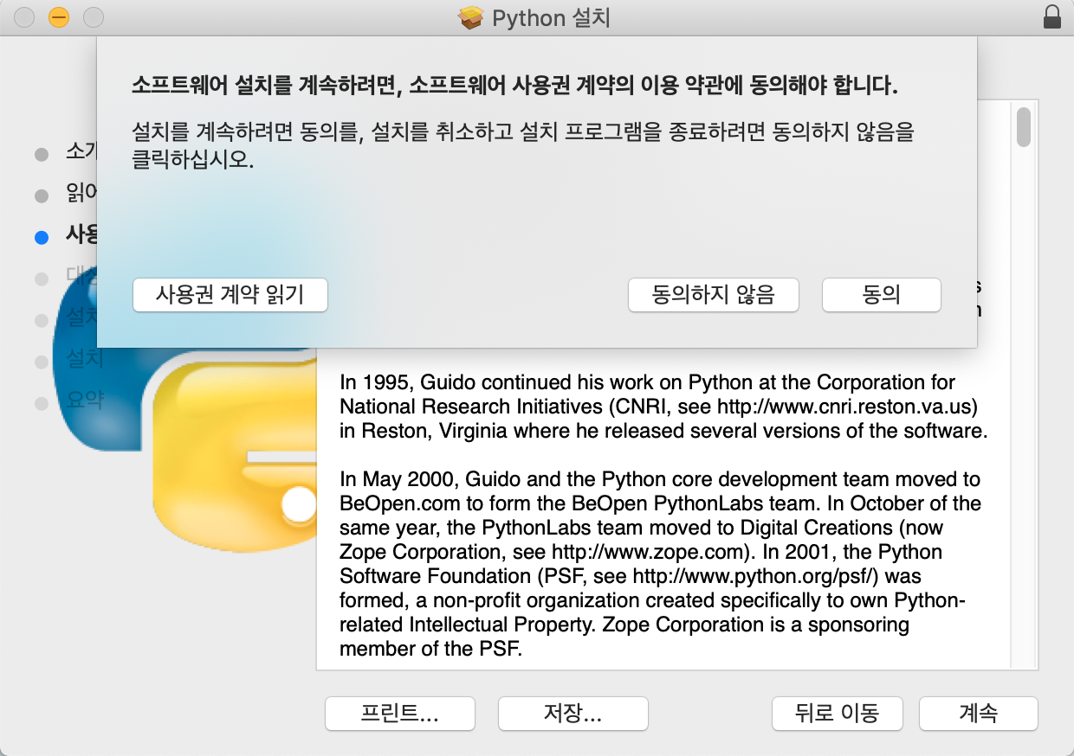Click the Python package icon in title bar
1074x756 pixels.
470,17
